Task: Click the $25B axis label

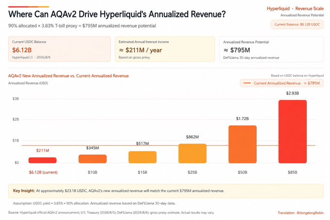Action: 192,172
